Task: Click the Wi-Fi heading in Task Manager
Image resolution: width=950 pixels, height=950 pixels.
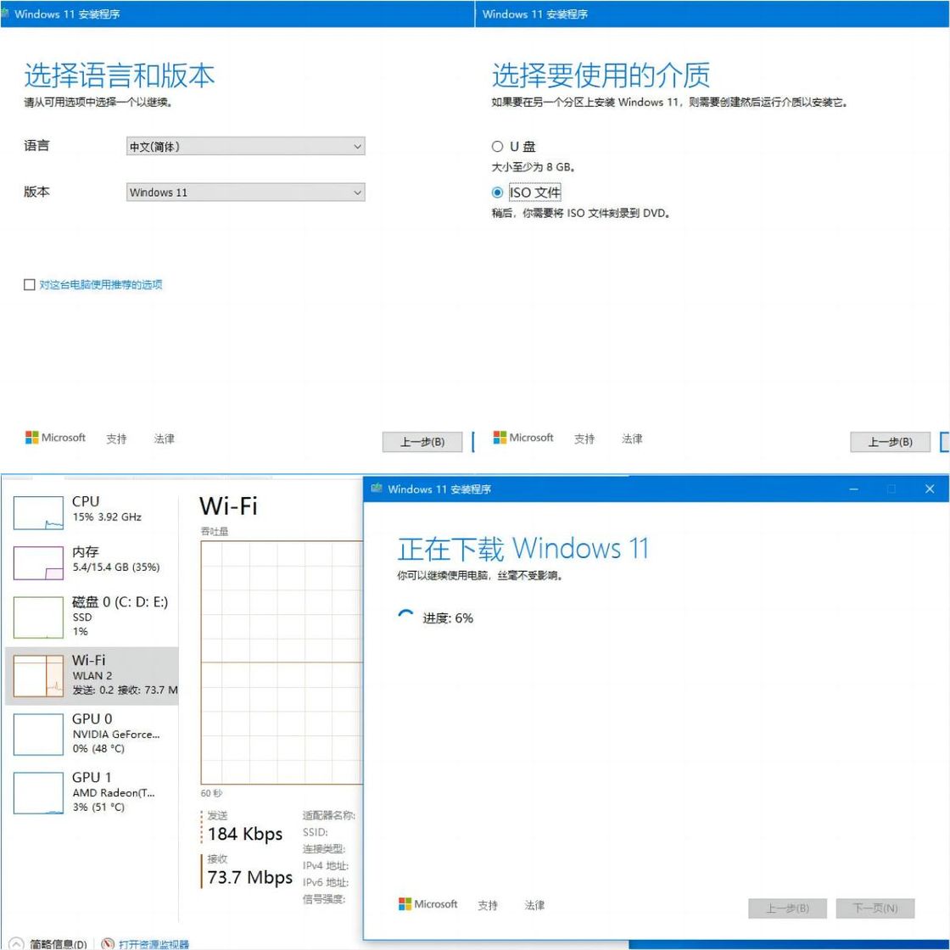Action: (x=228, y=506)
